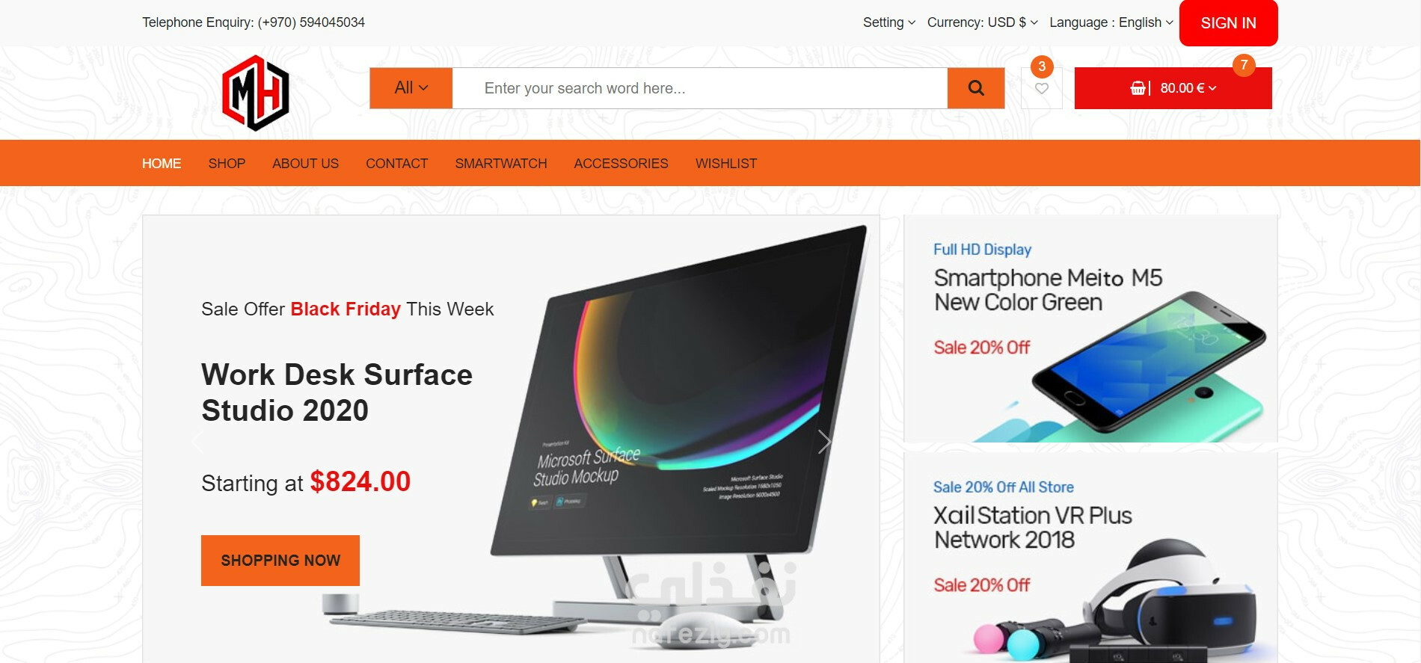Click the wishlist count badge showing 3
Screen dimensions: 1421x663
point(1042,67)
